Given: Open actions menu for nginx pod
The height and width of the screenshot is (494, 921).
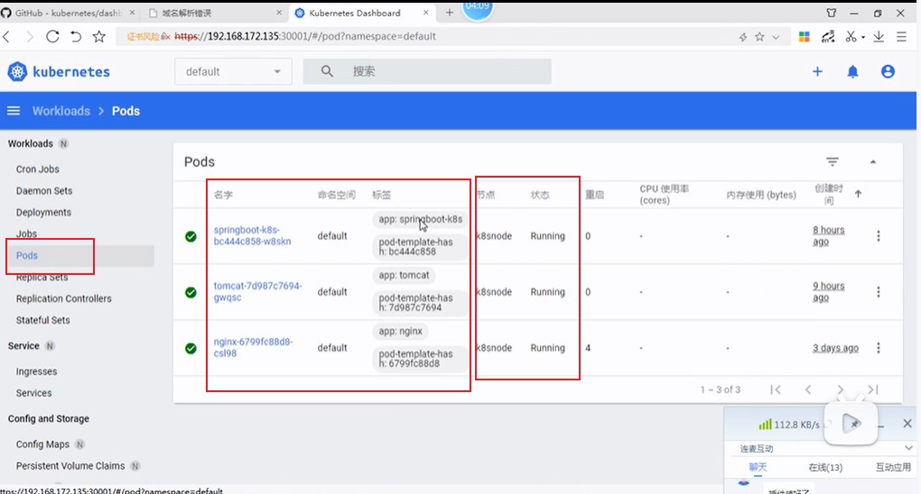Looking at the screenshot, I should coord(879,348).
